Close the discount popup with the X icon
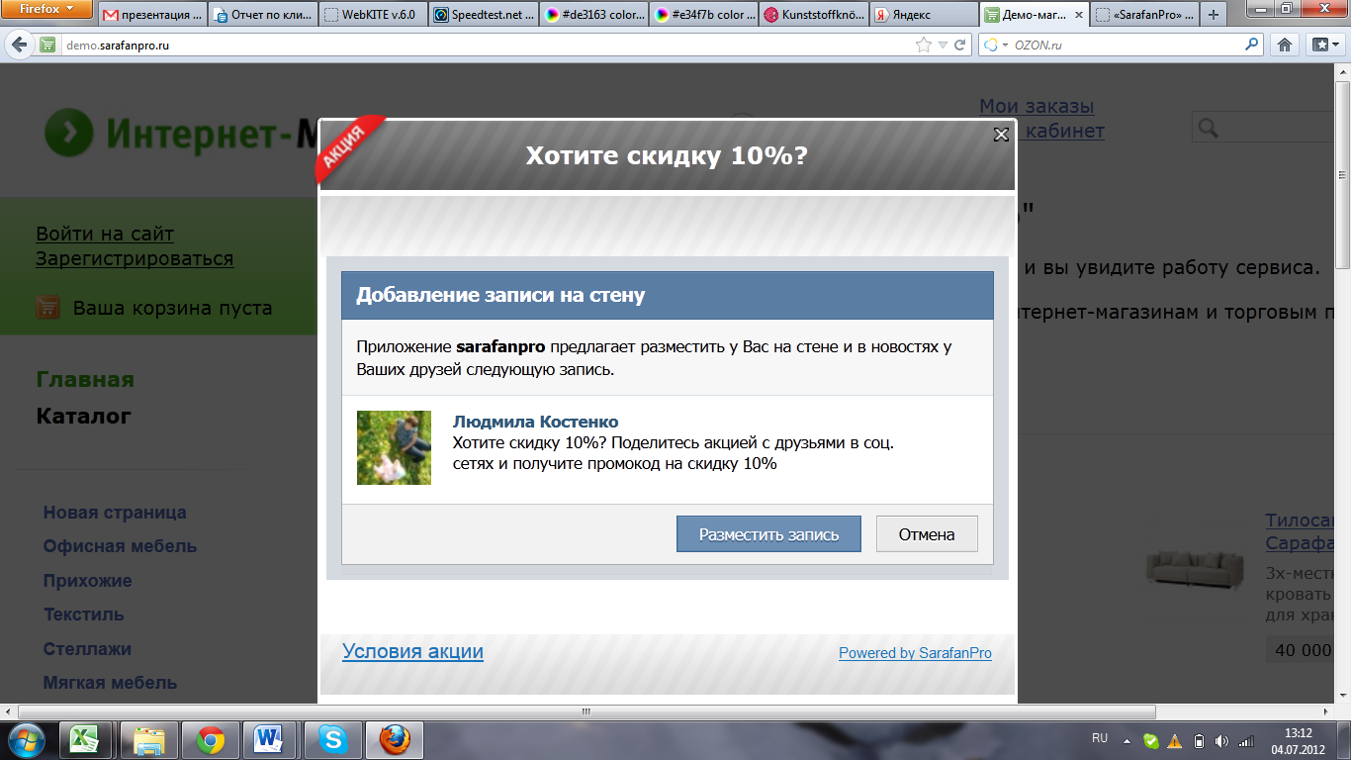1351x760 pixels. tap(1001, 135)
